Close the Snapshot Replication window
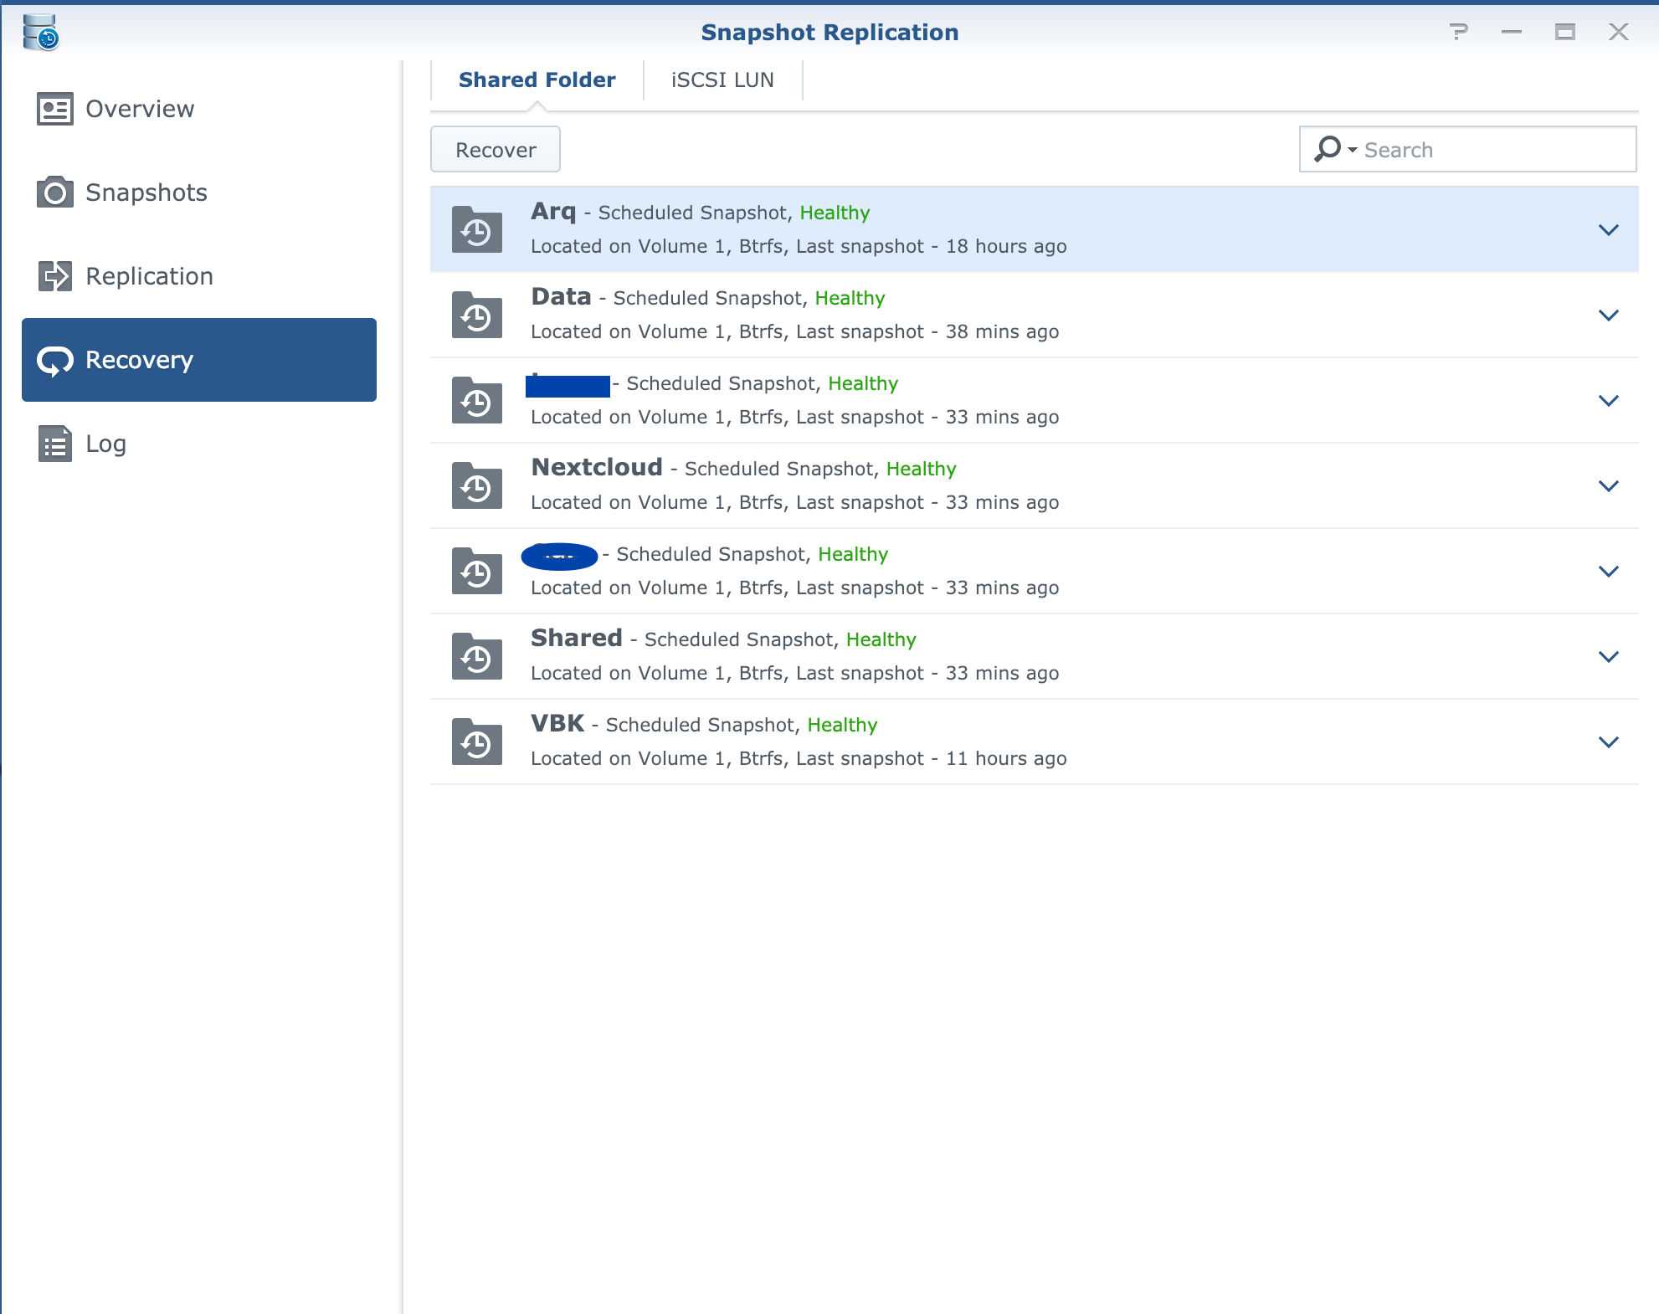1659x1314 pixels. (1619, 32)
